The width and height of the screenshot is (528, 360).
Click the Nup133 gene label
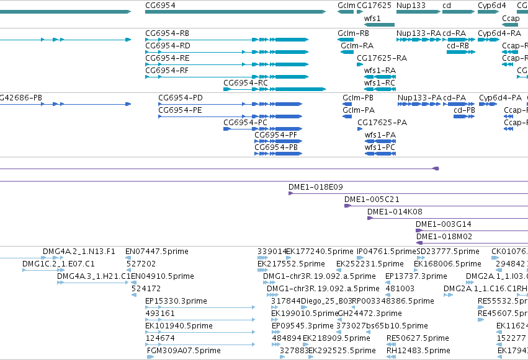(x=411, y=6)
